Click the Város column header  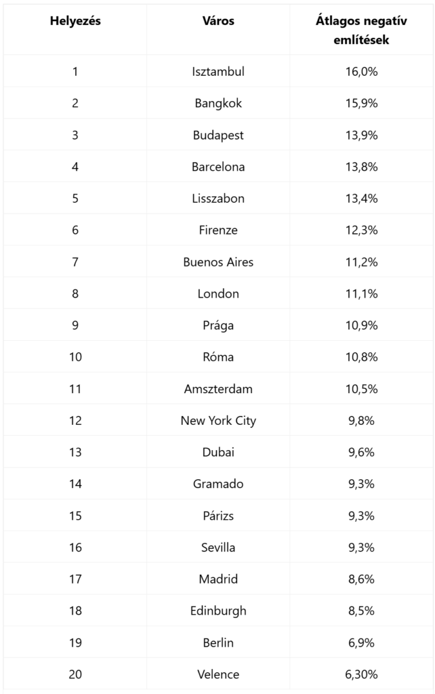tap(218, 21)
